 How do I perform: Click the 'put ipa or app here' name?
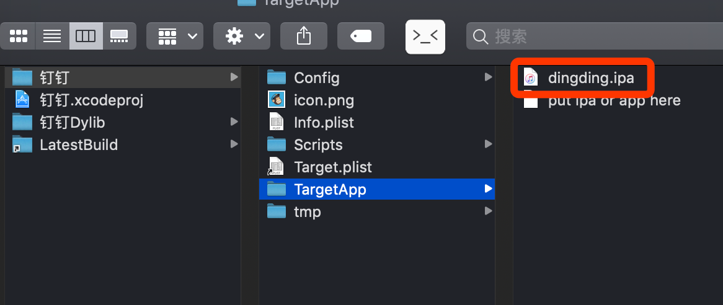coord(614,100)
